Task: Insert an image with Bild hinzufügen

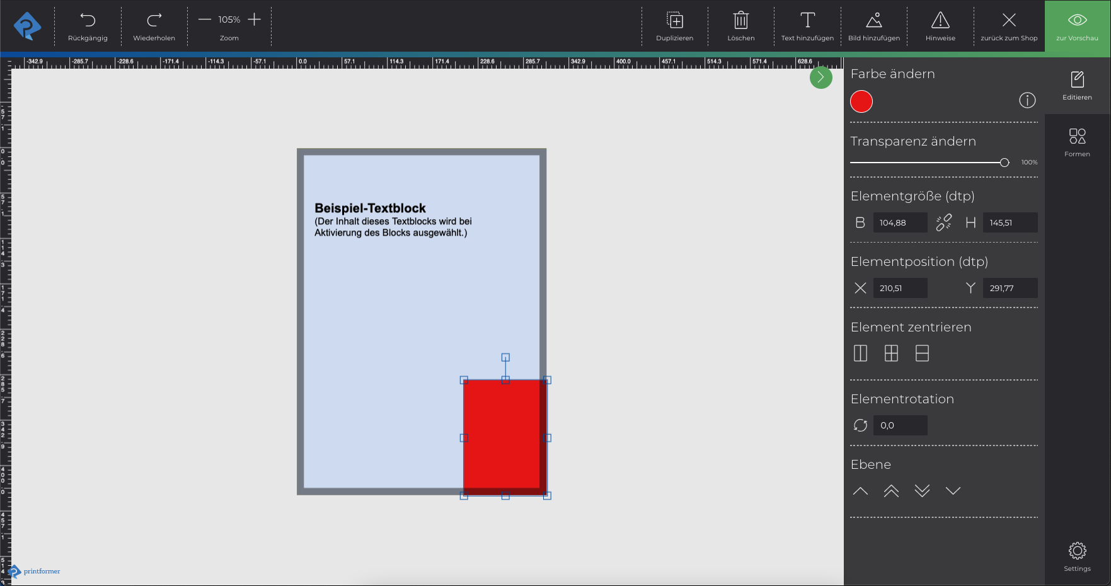Action: [873, 21]
